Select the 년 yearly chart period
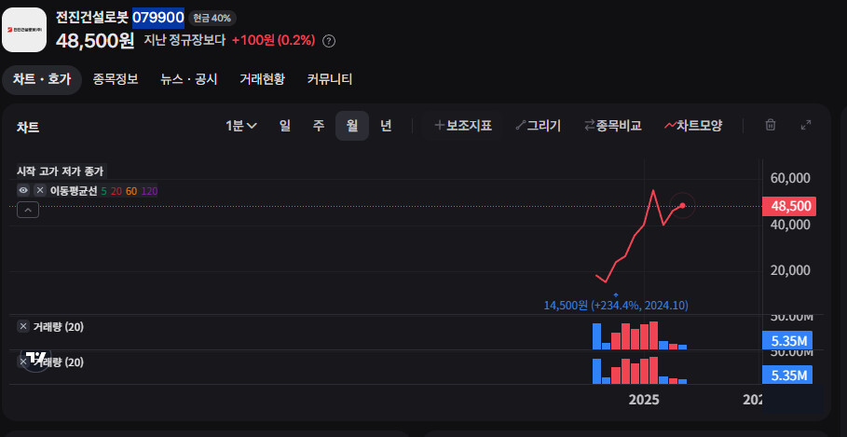Image resolution: width=847 pixels, height=437 pixels. coord(386,126)
